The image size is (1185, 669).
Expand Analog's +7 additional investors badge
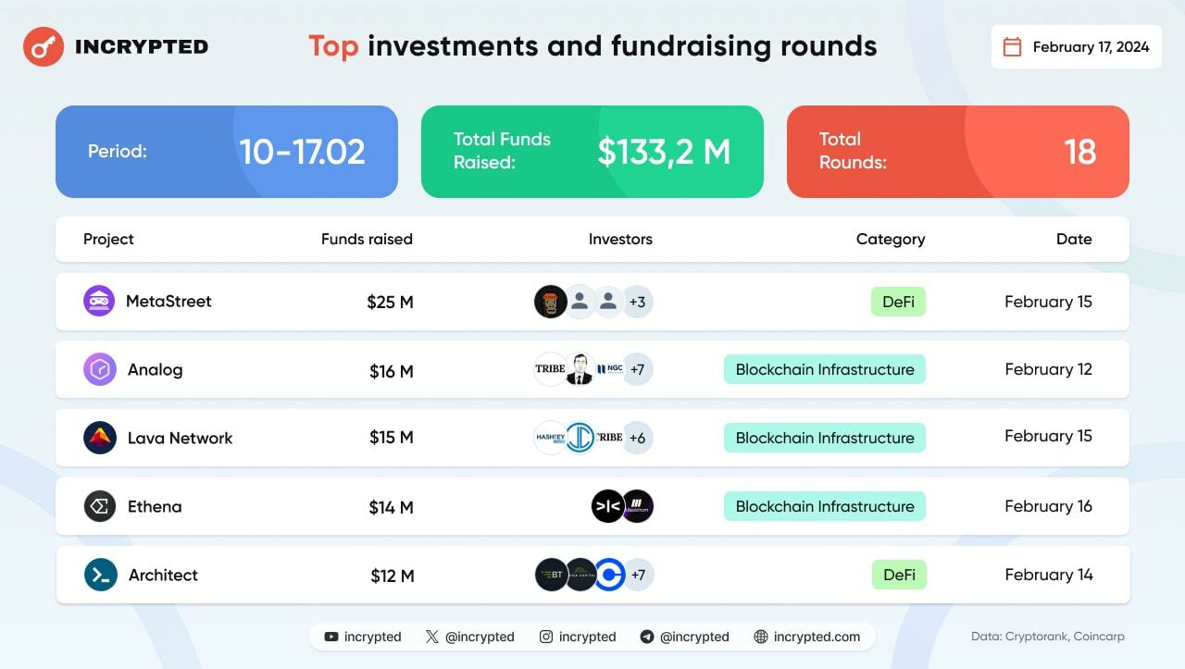[637, 370]
